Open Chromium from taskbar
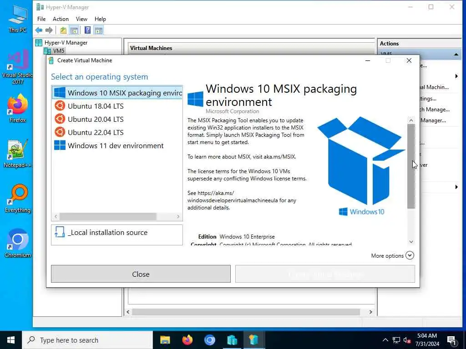This screenshot has width=466, height=349. tap(209, 340)
